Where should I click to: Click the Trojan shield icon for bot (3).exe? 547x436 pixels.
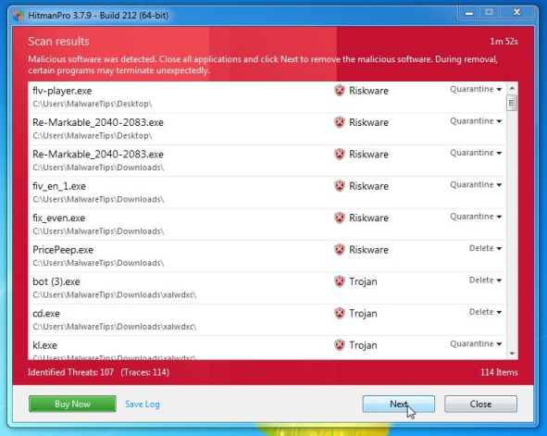point(339,281)
